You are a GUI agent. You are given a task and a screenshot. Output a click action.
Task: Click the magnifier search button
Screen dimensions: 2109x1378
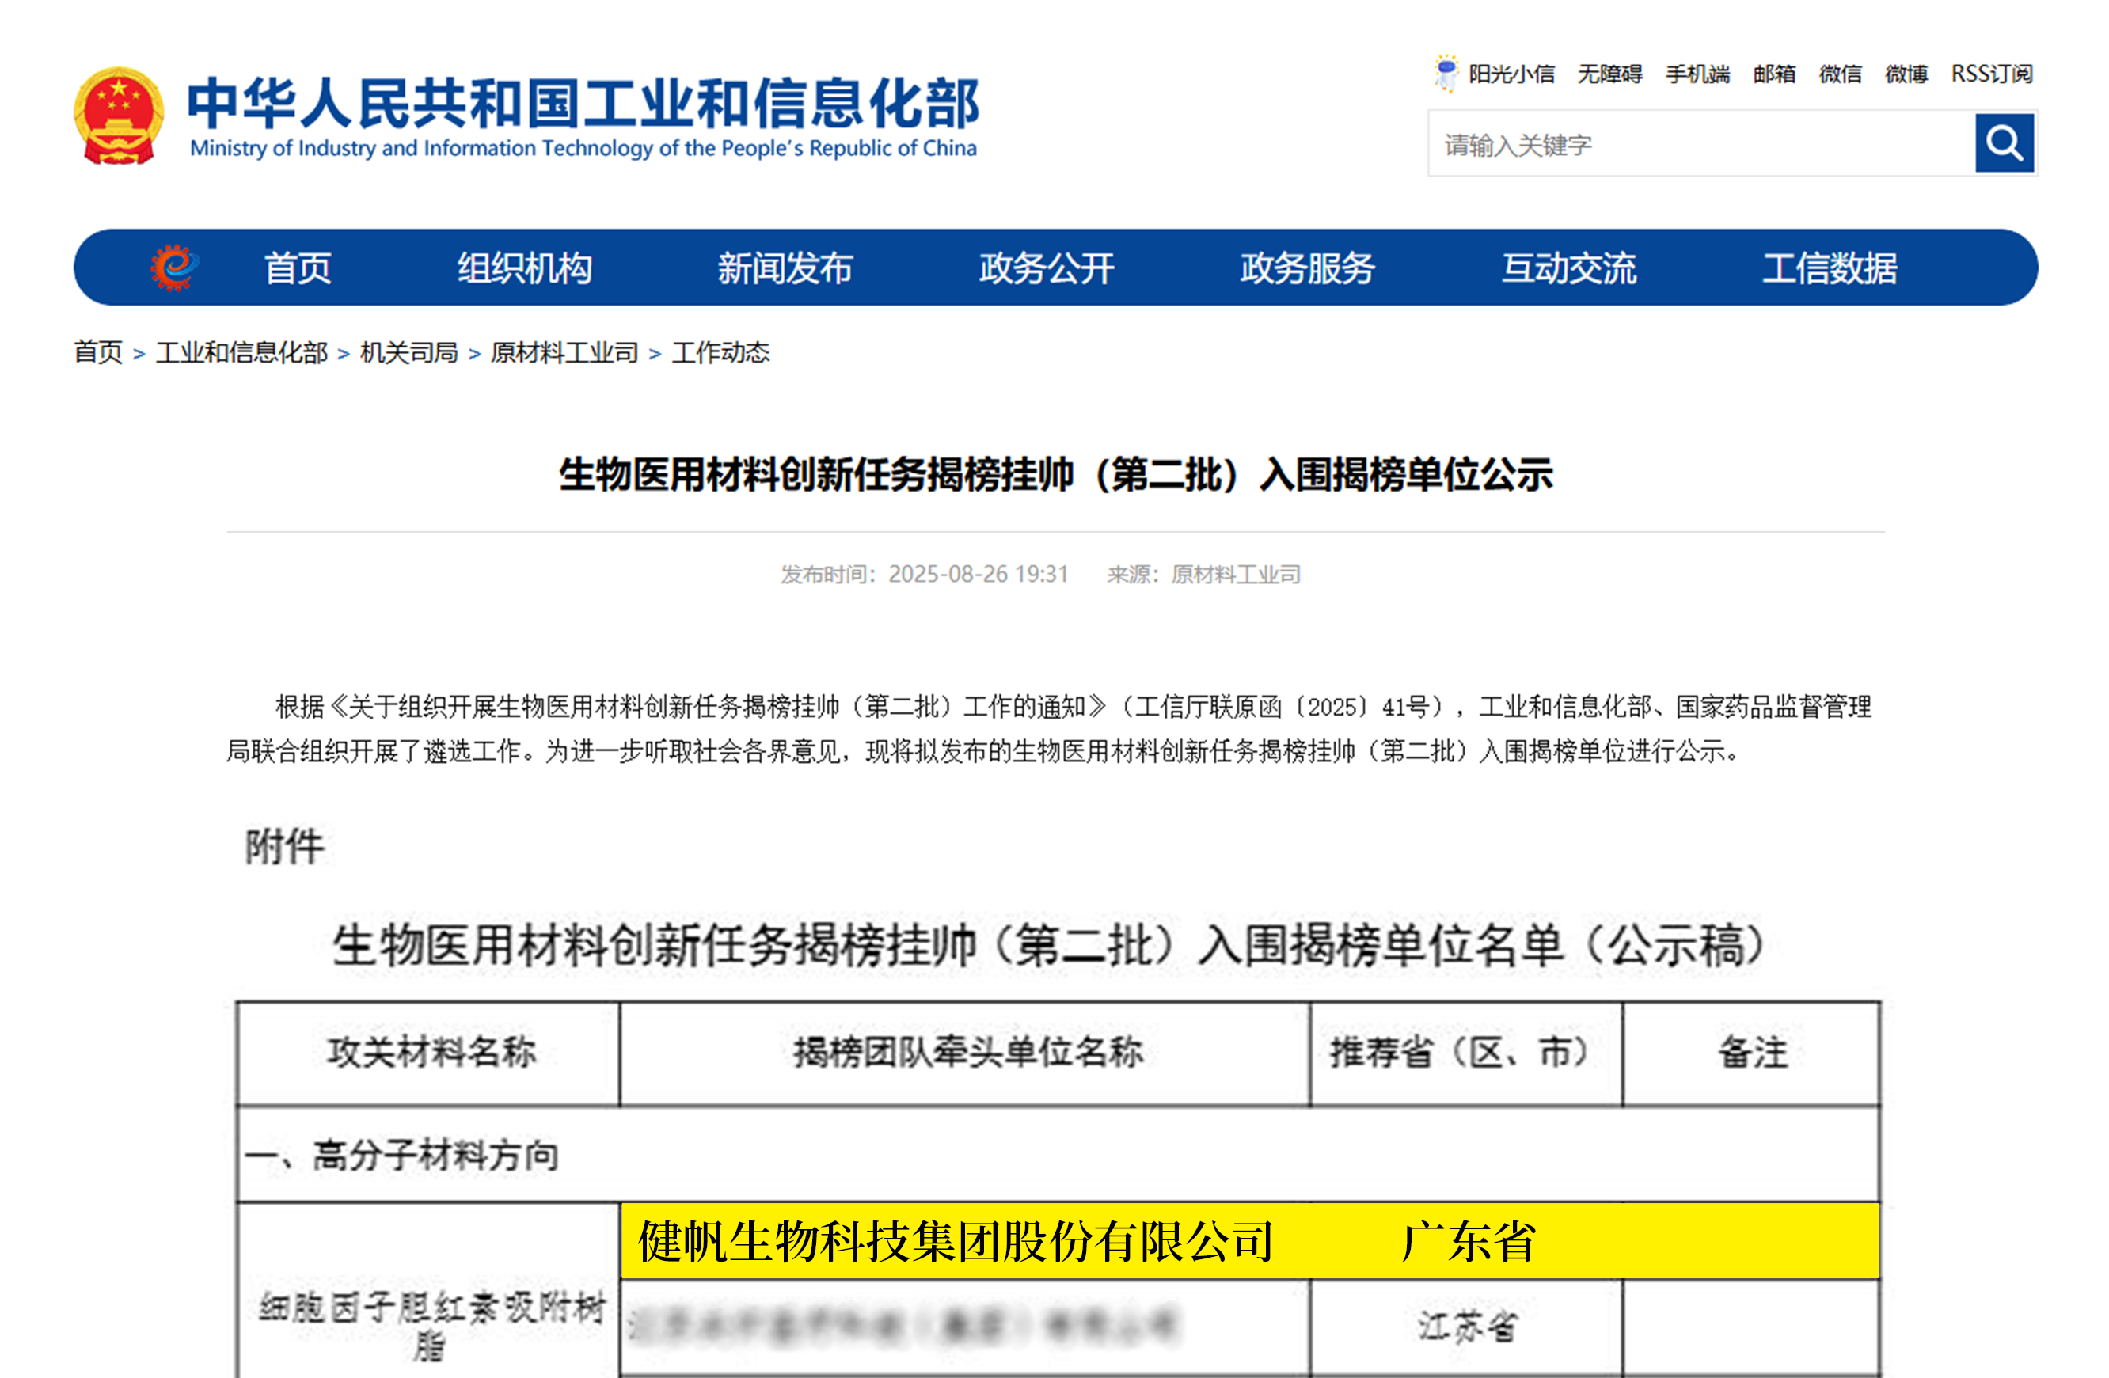click(2003, 142)
